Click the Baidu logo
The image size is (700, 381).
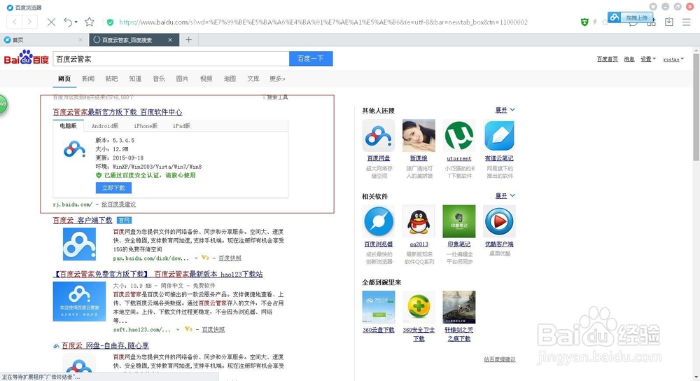pyautogui.click(x=27, y=58)
